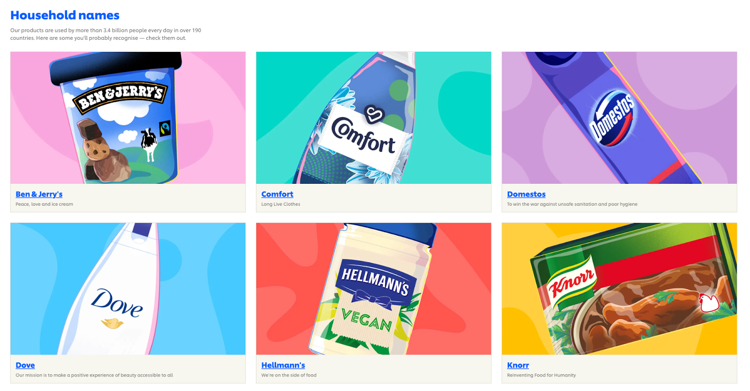The width and height of the screenshot is (750, 391).
Task: Click the Domestos round logo badge
Action: [x=612, y=118]
